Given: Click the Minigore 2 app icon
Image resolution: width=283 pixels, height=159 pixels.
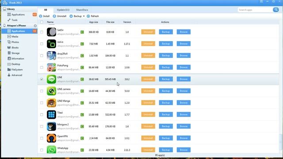Looking at the screenshot, I should click(51, 126).
